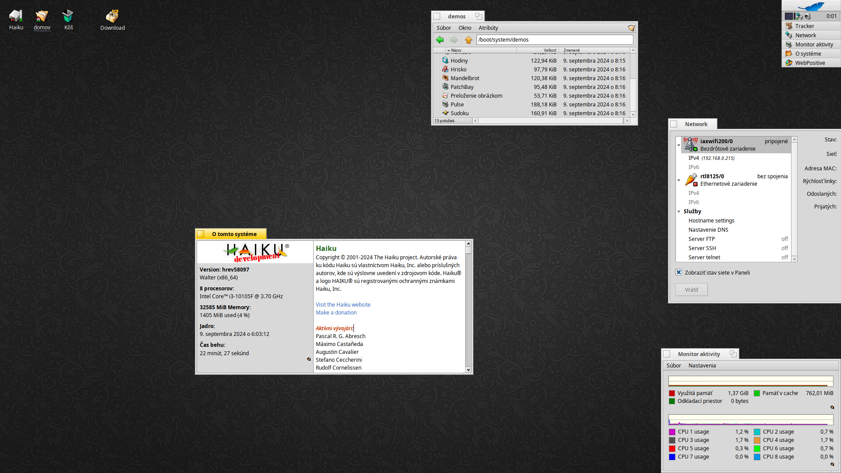This screenshot has height=473, width=841.
Task: Go back in the demos window
Action: (440, 40)
